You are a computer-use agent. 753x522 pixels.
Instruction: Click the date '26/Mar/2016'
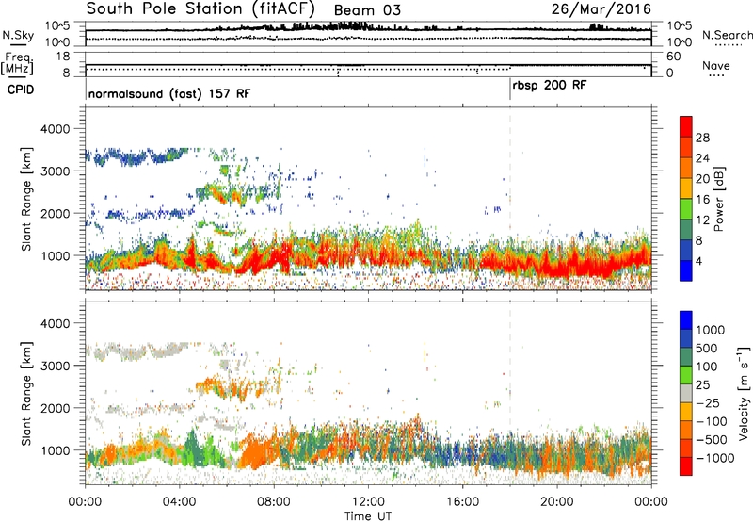[x=601, y=9]
